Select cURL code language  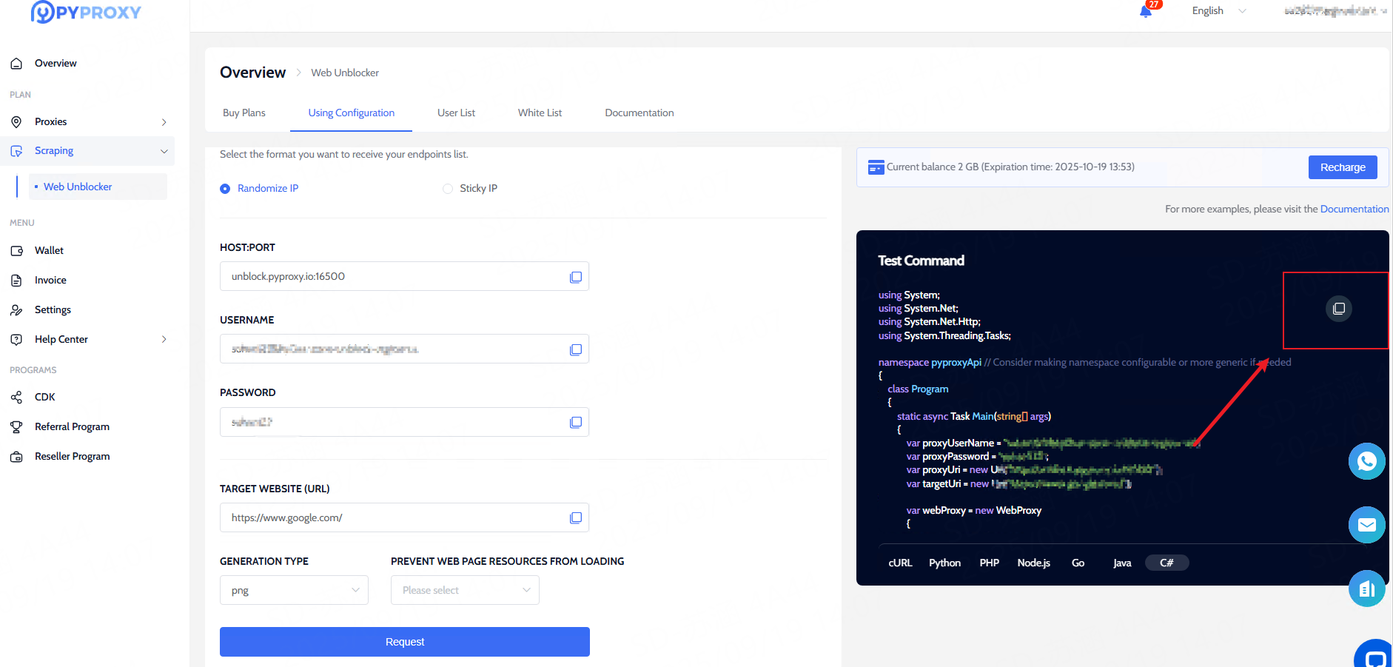900,563
